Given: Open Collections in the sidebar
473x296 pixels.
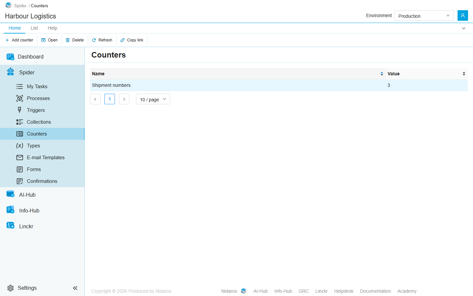Looking at the screenshot, I should (x=42, y=122).
